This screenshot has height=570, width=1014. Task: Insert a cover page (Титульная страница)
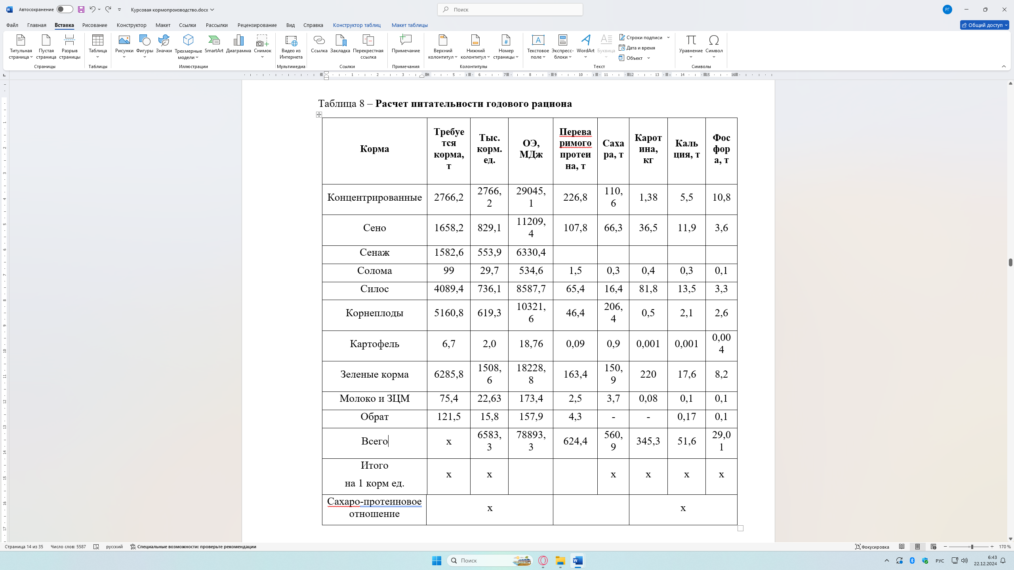(21, 47)
